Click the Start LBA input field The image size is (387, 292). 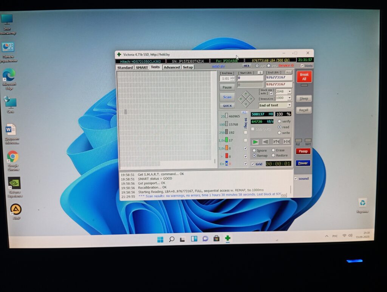250,78
